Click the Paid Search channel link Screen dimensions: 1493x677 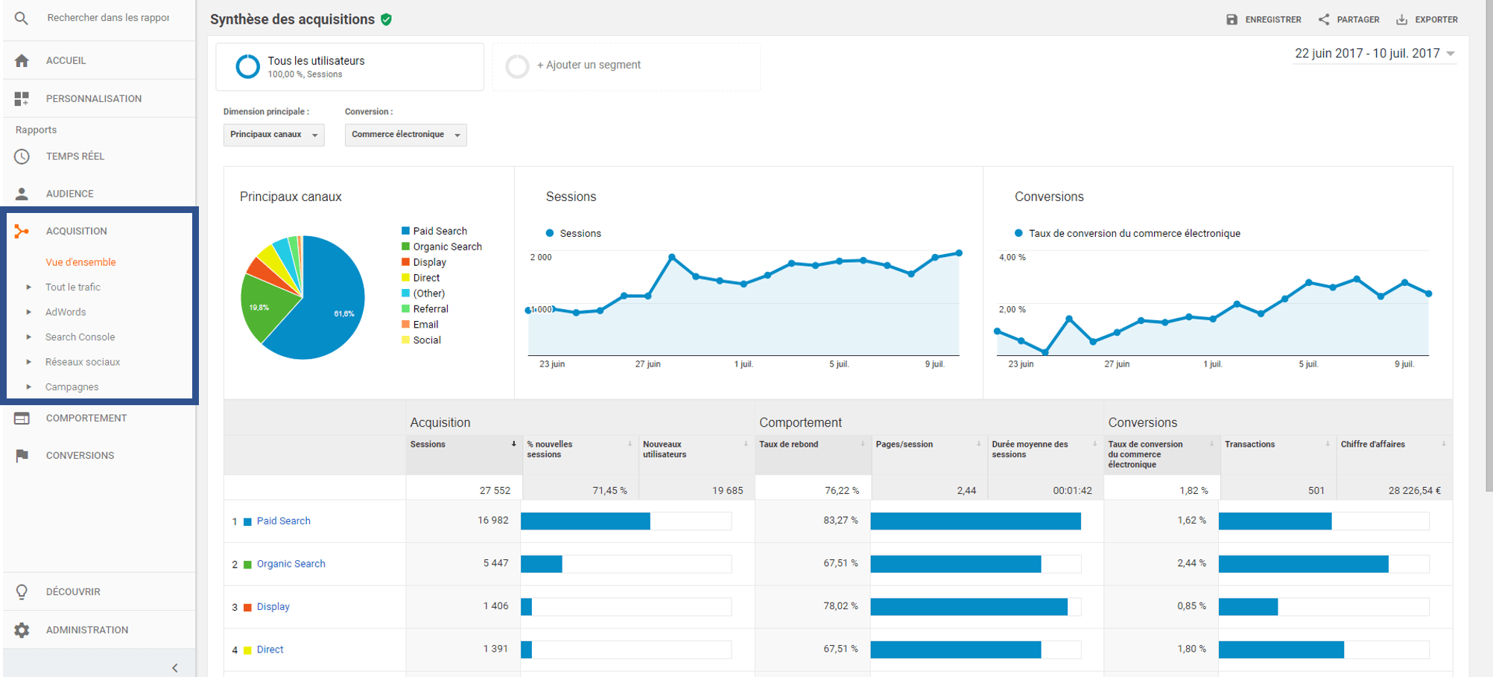[x=283, y=521]
